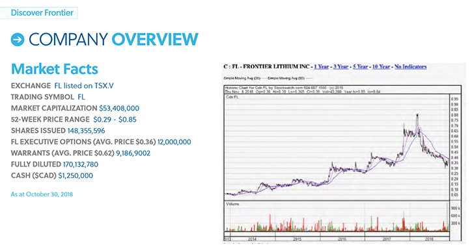
Task: Select the 10 Year chart link
Action: 381,66
